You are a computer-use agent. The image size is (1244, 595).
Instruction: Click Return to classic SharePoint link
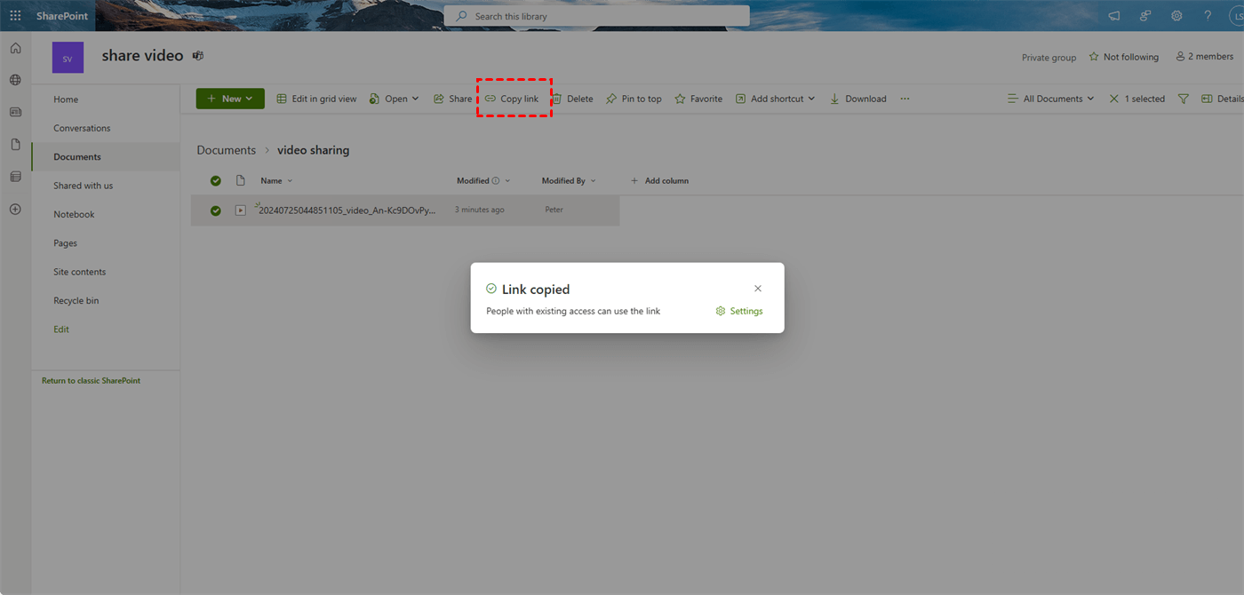[91, 380]
